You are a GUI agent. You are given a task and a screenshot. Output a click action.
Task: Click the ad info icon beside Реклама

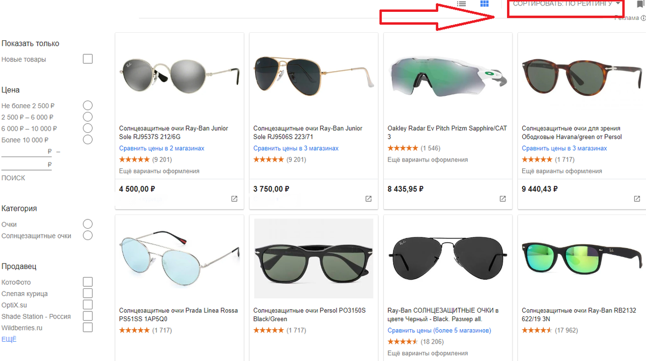[643, 18]
